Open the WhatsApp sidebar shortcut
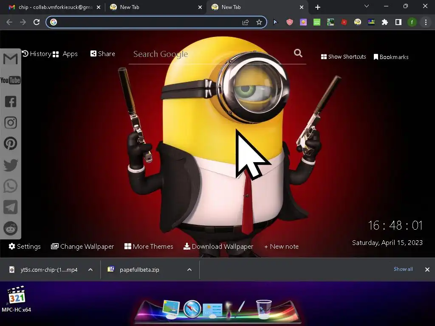 point(11,186)
